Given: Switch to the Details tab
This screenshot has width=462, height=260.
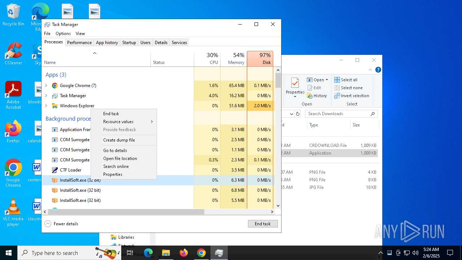Looking at the screenshot, I should click(x=161, y=43).
